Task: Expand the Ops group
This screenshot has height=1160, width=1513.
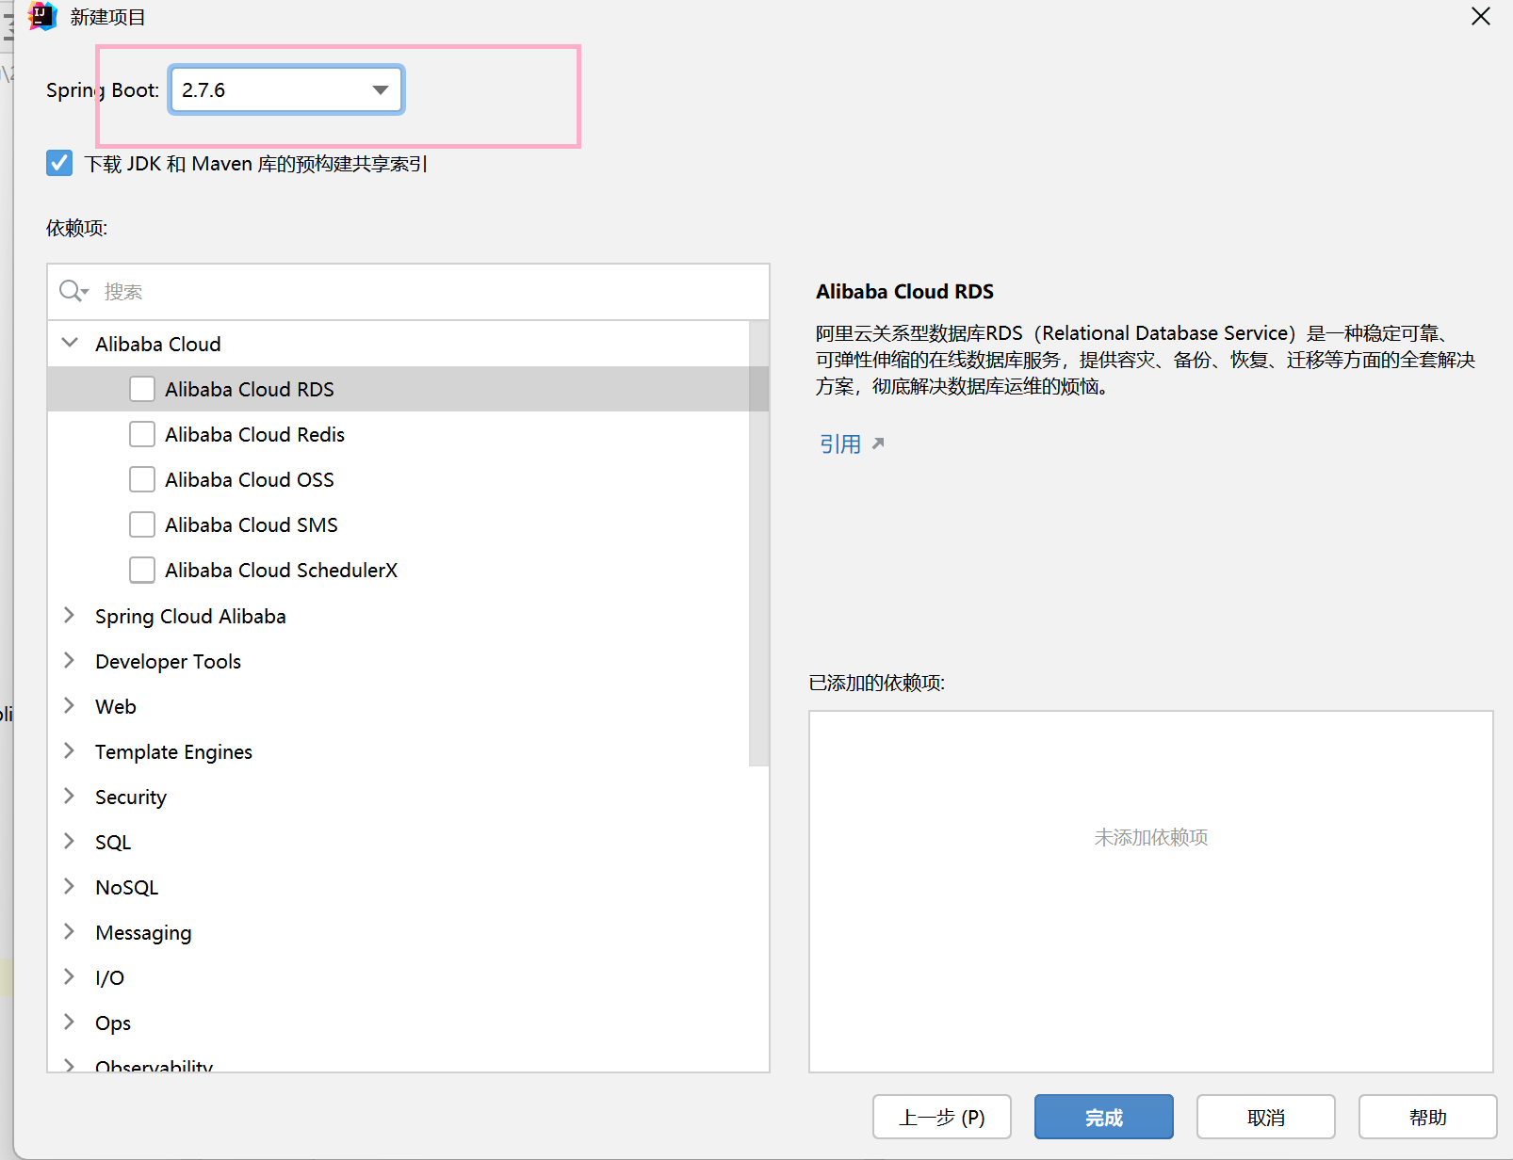Action: (x=69, y=1022)
